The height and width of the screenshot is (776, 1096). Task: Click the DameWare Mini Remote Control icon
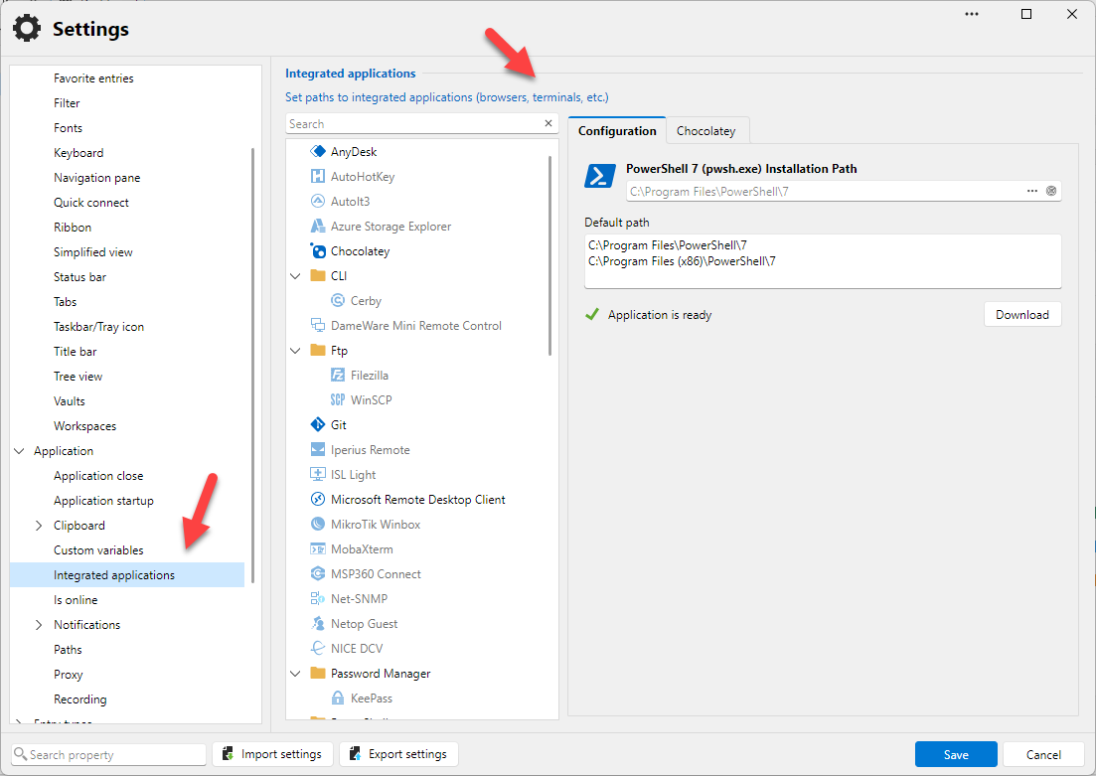(318, 325)
